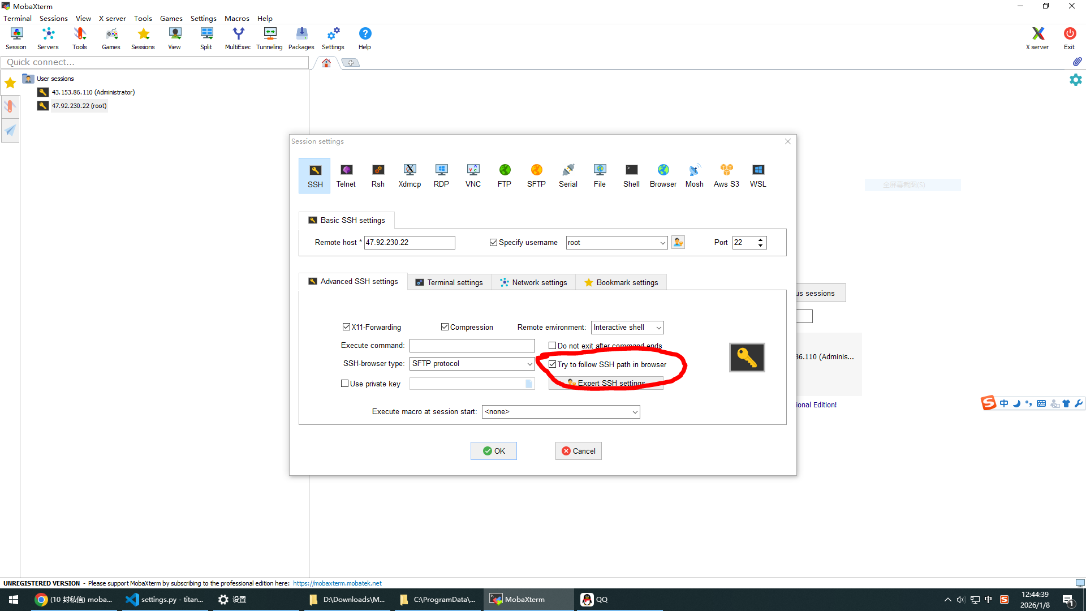Increase the Port value with the stepper
The height and width of the screenshot is (611, 1086).
coord(761,239)
